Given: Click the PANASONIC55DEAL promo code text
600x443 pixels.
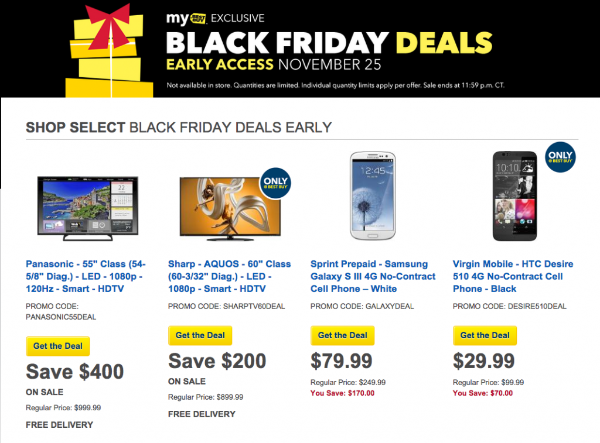Looking at the screenshot, I should point(61,317).
